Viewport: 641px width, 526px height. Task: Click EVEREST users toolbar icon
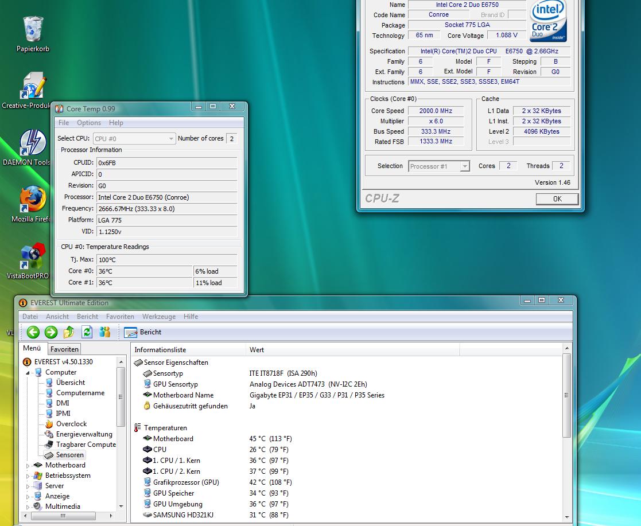pos(104,332)
